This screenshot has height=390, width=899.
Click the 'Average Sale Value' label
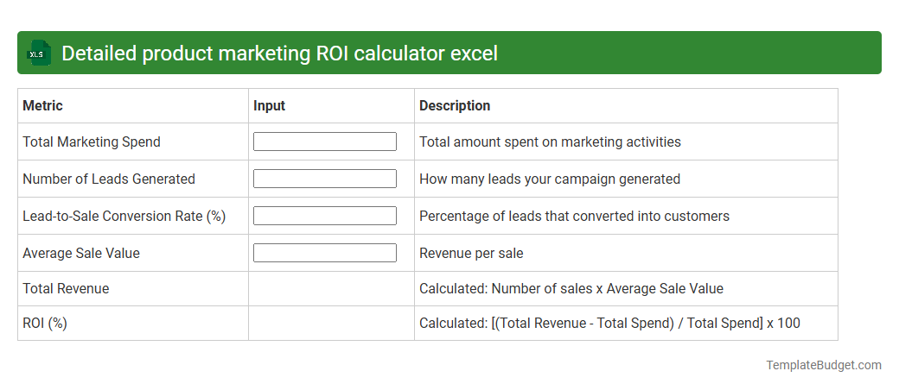[x=81, y=253]
